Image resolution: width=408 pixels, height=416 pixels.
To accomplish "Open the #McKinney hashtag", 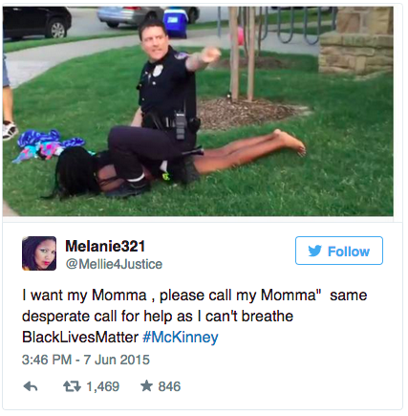I will pos(181,337).
